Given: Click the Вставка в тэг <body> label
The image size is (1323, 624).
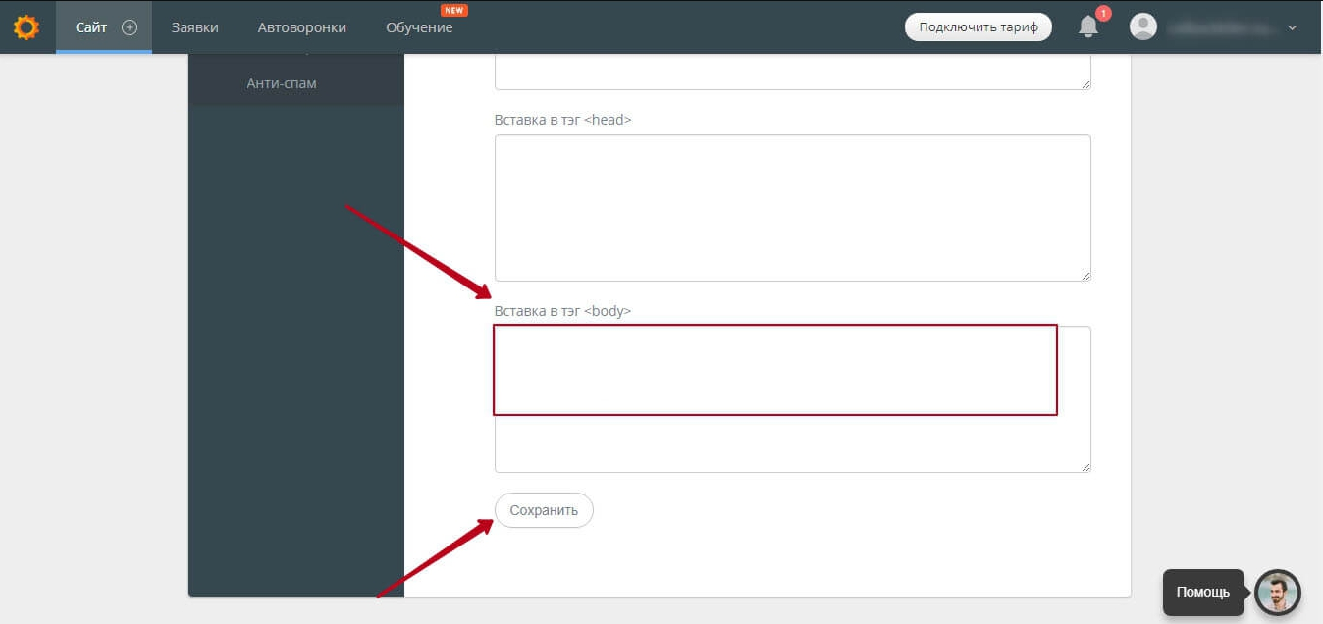Looking at the screenshot, I should (x=563, y=311).
